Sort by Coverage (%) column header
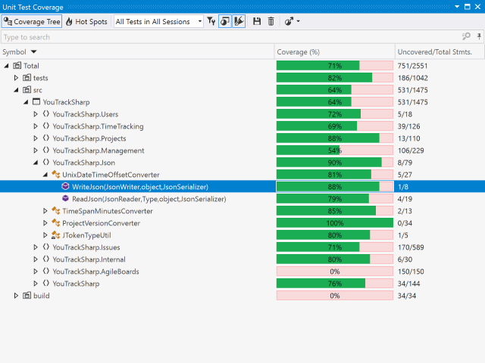 pos(298,51)
